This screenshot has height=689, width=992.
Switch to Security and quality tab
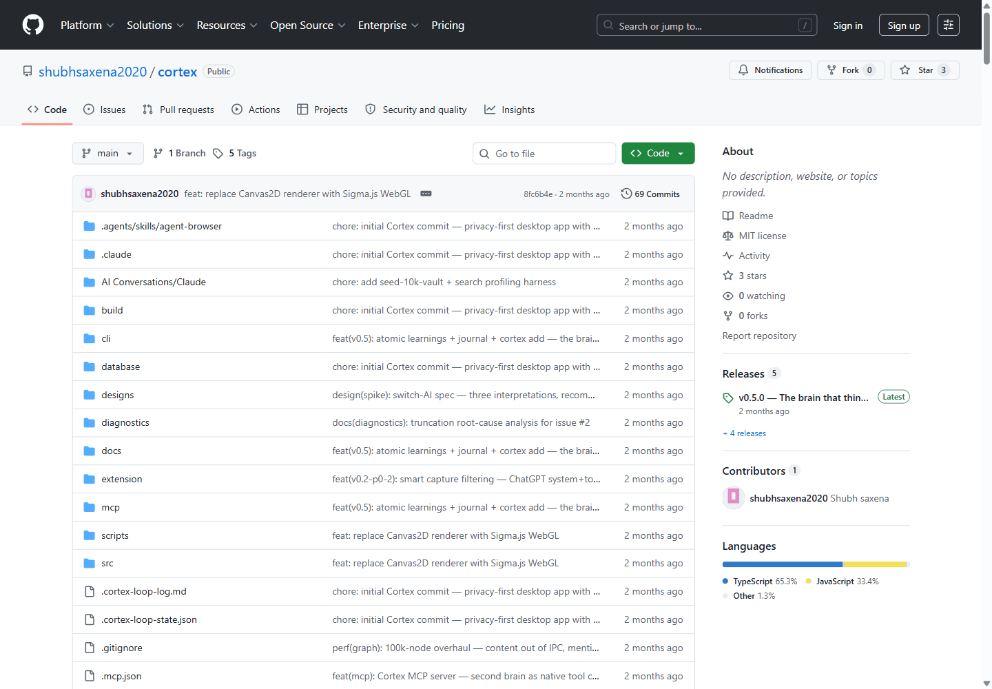tap(416, 110)
